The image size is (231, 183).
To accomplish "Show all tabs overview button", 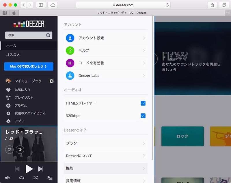I will [224, 5].
